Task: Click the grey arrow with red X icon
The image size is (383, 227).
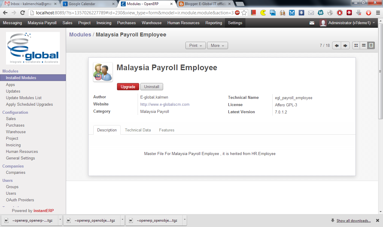Action: [359, 13]
